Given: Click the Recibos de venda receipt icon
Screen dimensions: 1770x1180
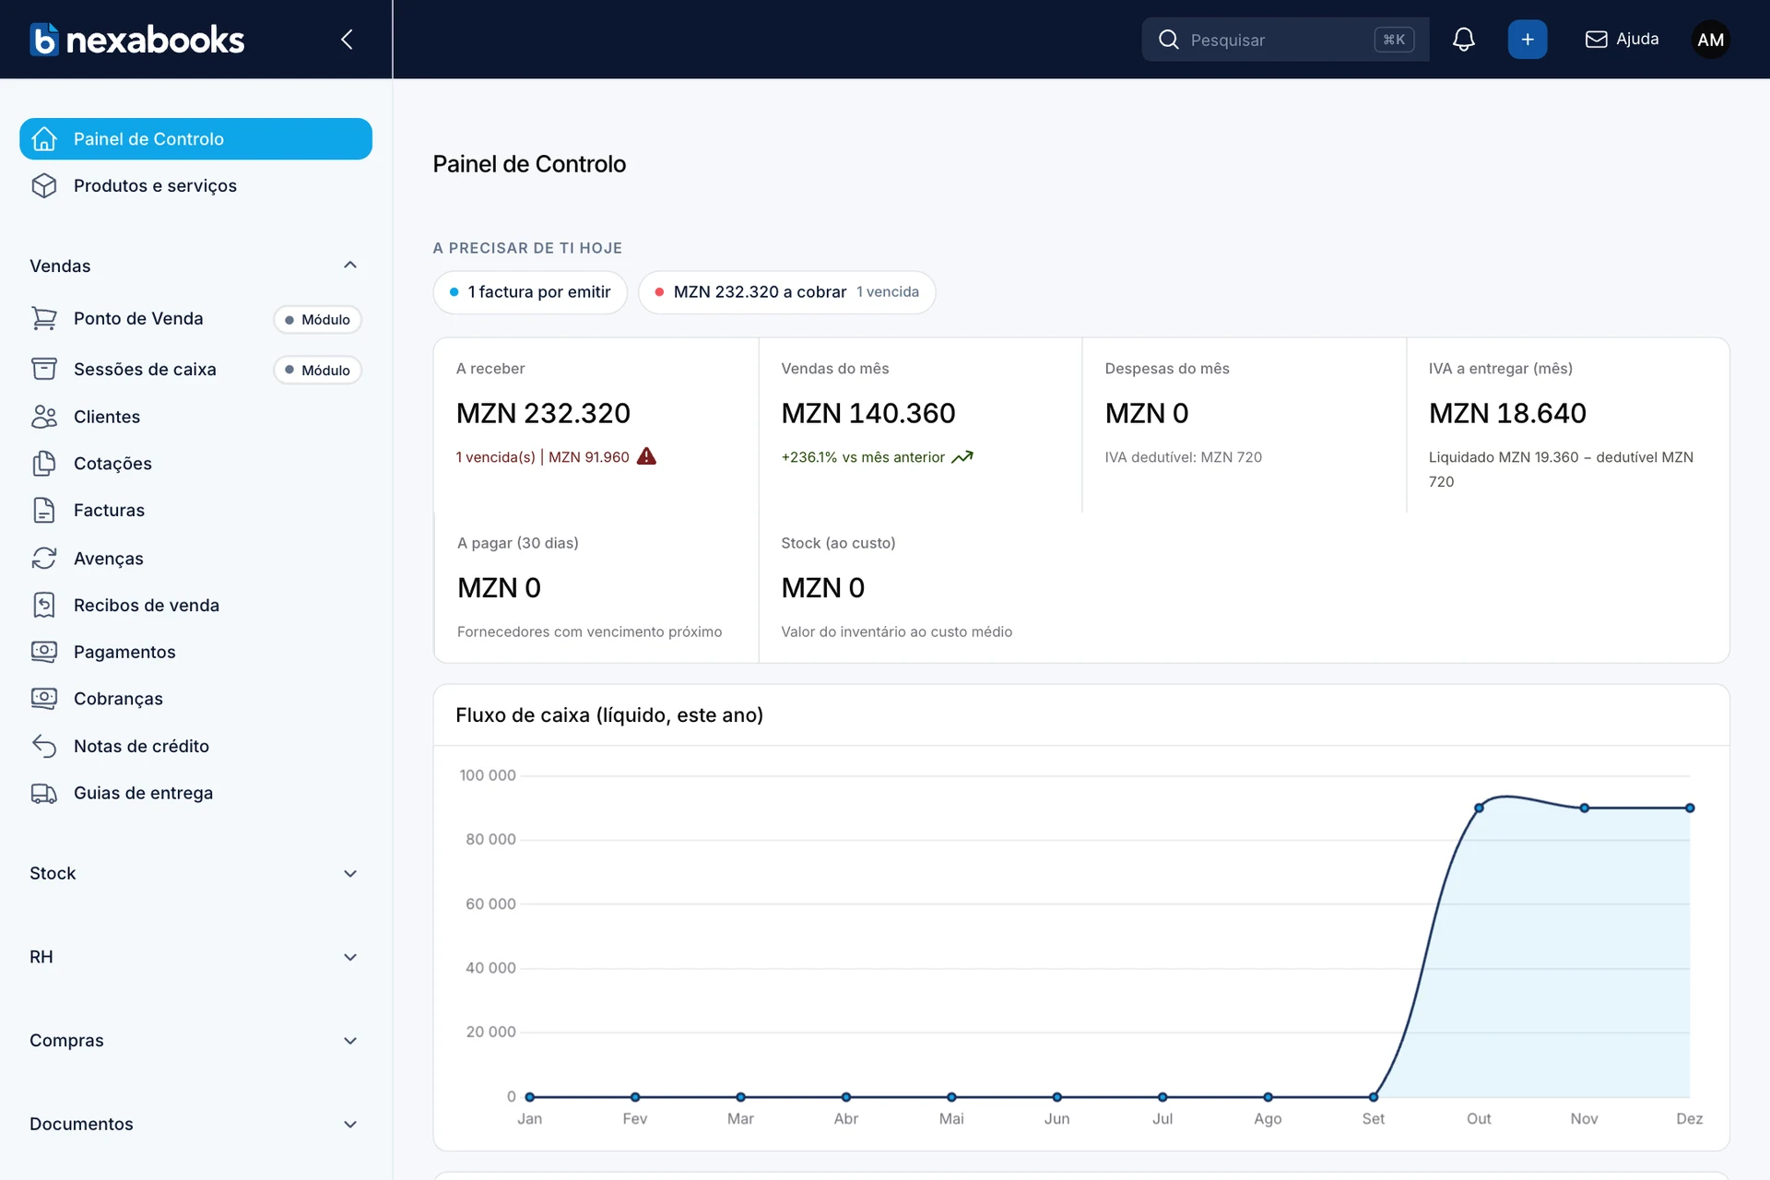Looking at the screenshot, I should click(44, 606).
